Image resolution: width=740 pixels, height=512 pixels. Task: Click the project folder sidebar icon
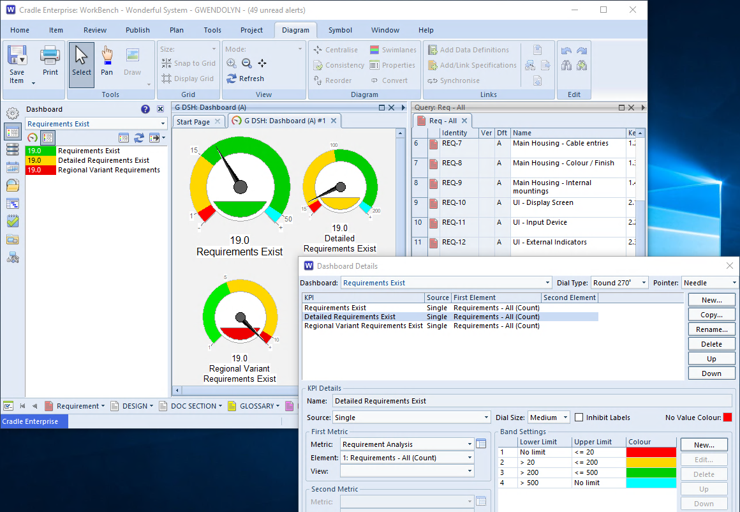[x=13, y=239]
